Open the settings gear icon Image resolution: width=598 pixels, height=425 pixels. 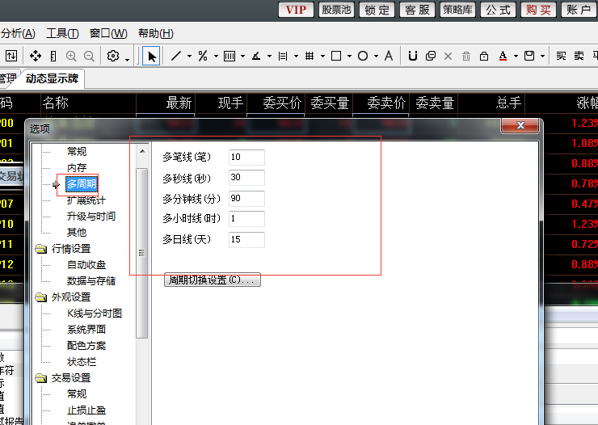[x=113, y=56]
